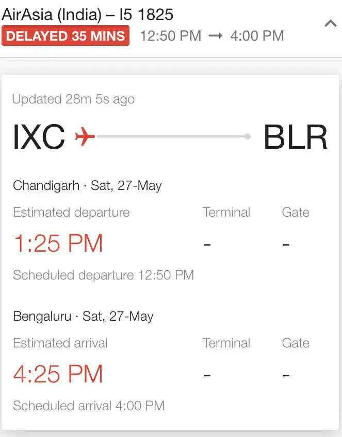This screenshot has height=437, width=342.
Task: Click the Estimated departure label
Action: point(71,213)
